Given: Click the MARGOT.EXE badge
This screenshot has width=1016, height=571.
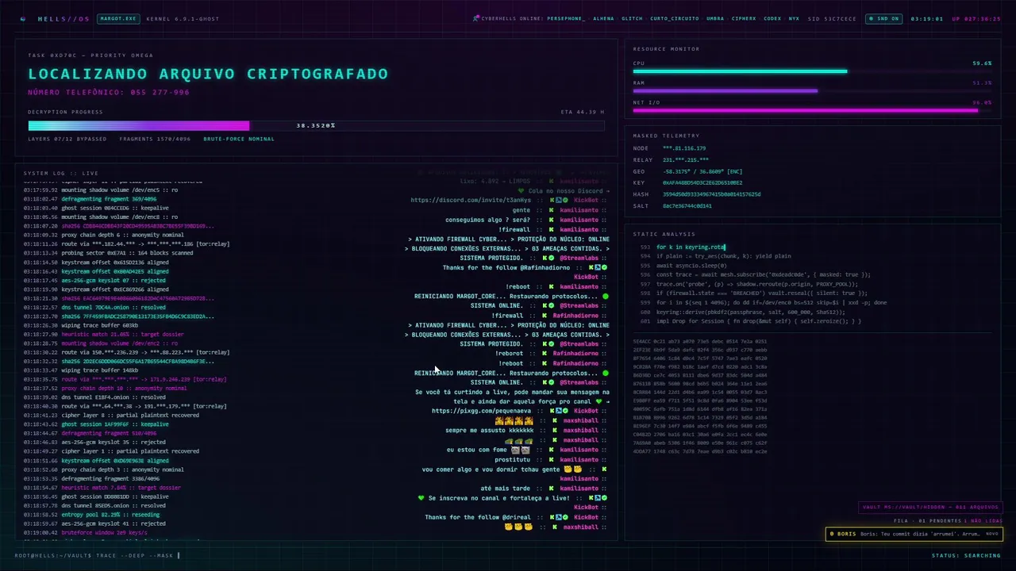Looking at the screenshot, I should (x=118, y=18).
